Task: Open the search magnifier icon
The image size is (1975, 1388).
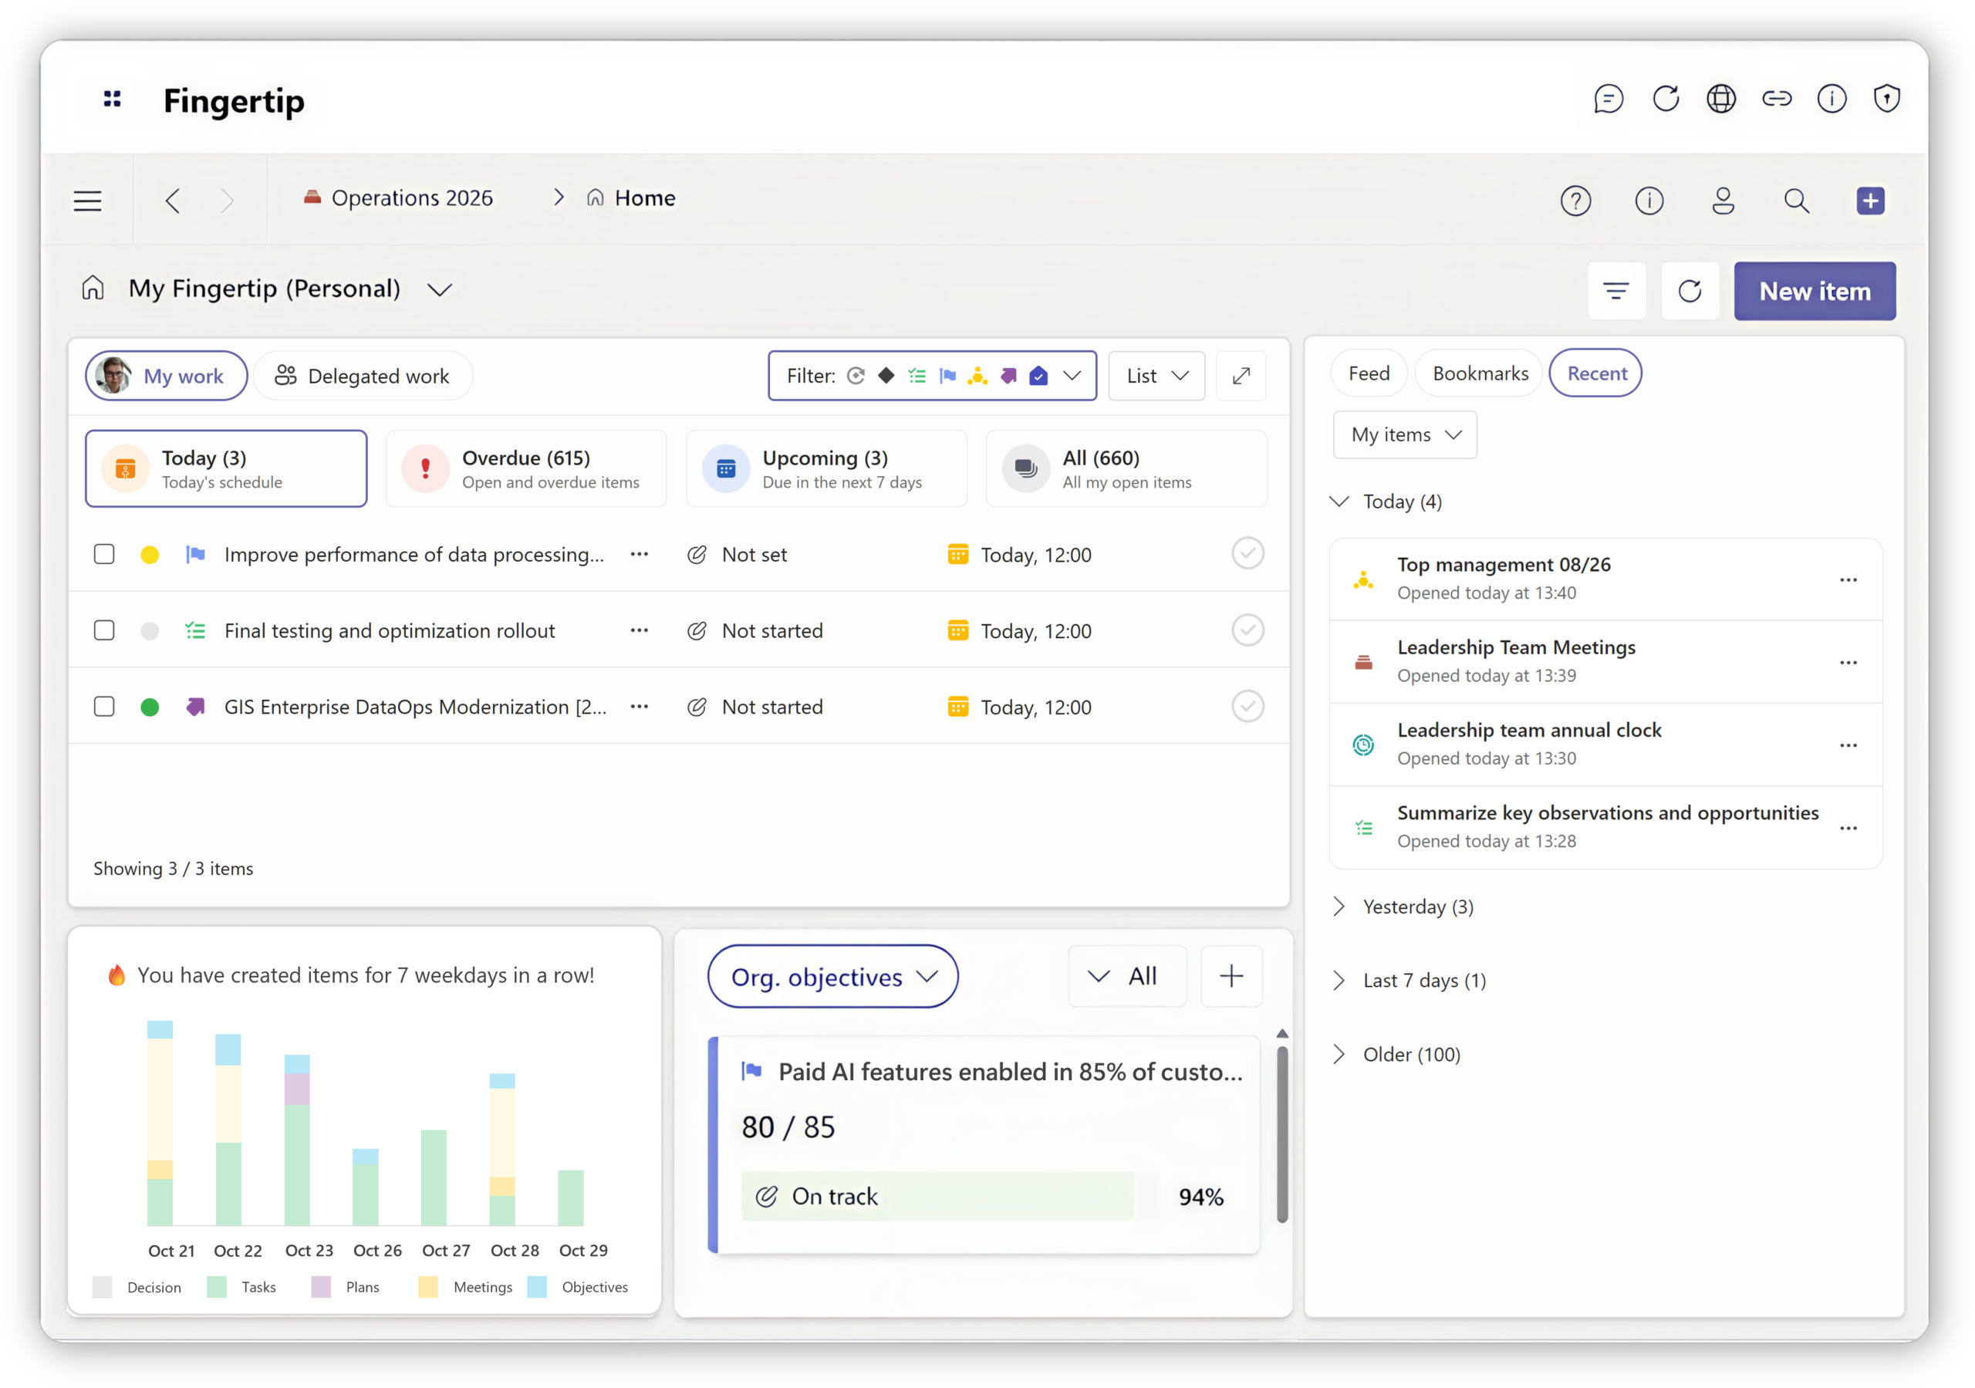Action: (1796, 201)
